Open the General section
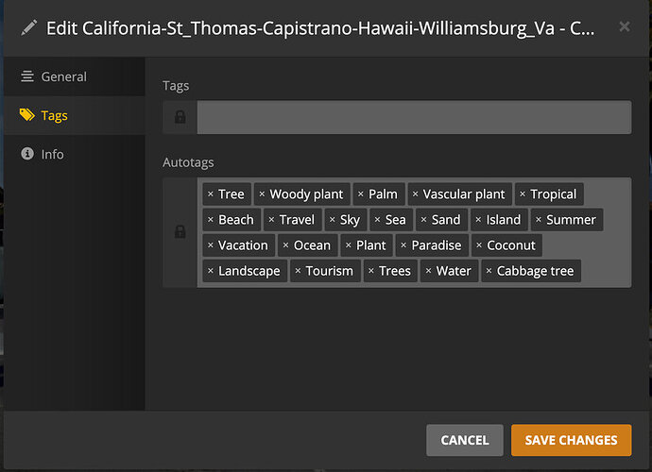 pyautogui.click(x=63, y=76)
